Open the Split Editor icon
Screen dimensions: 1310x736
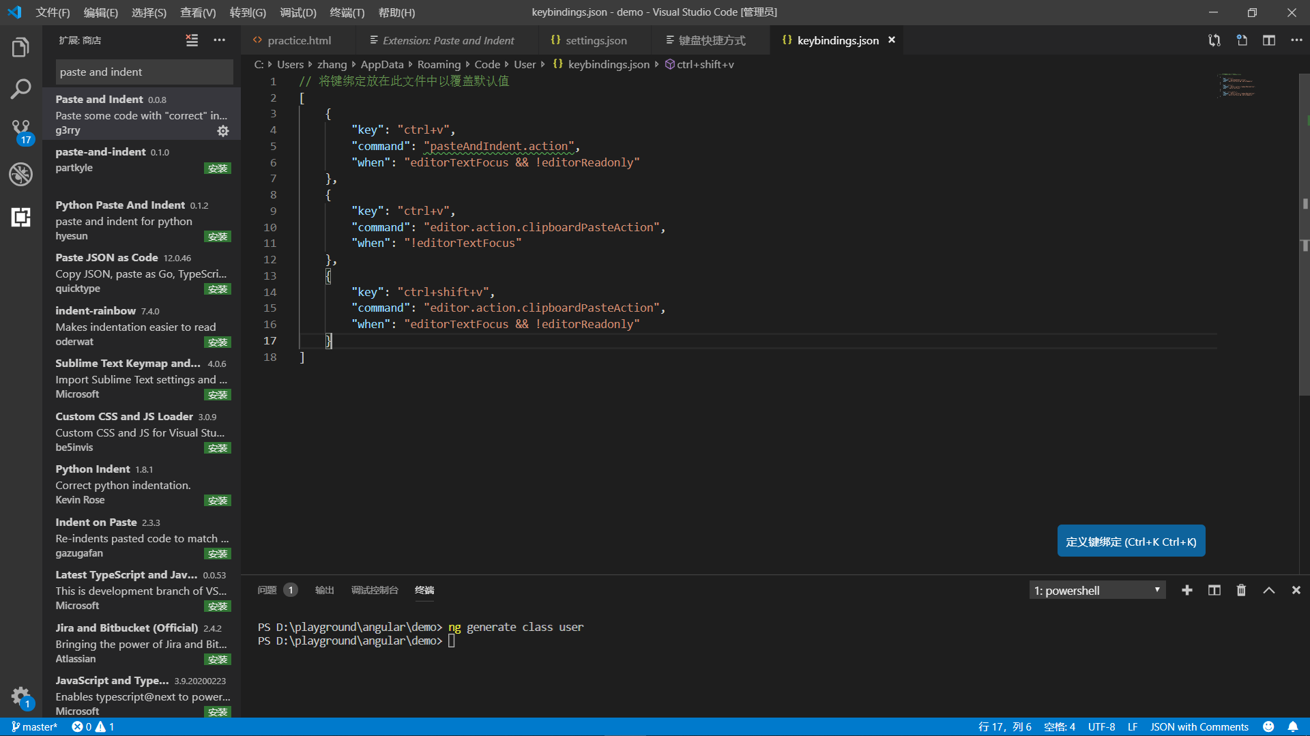pos(1269,40)
